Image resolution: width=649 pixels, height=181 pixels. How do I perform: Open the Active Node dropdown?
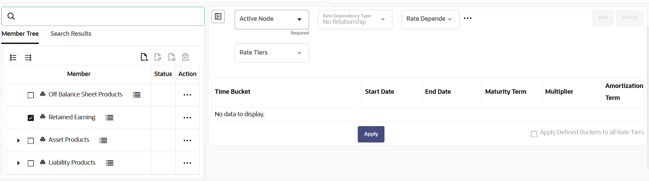point(272,19)
